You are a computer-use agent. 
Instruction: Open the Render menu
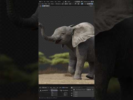click(48, 2)
